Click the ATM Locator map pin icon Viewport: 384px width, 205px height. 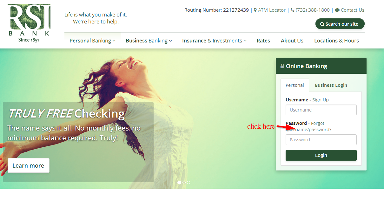tap(255, 10)
